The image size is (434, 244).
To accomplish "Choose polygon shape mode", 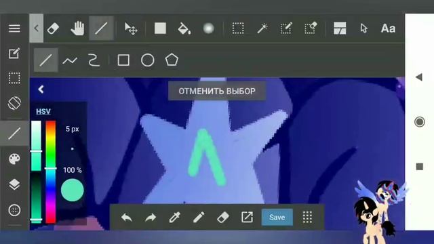I will click(x=172, y=60).
